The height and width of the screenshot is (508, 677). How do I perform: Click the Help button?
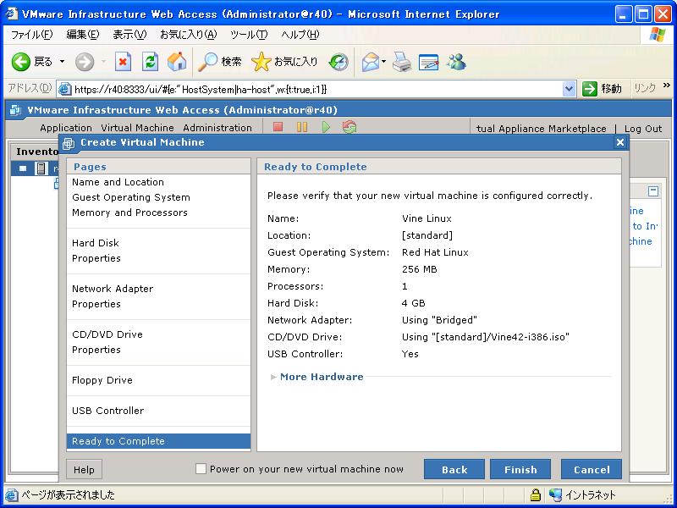[x=84, y=470]
